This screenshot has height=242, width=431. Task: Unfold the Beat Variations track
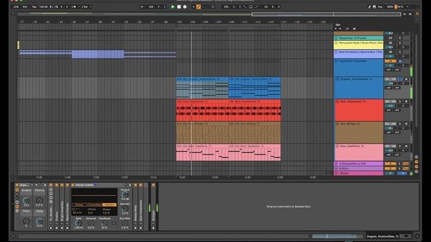(x=336, y=52)
